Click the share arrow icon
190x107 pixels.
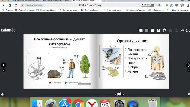(x=182, y=30)
